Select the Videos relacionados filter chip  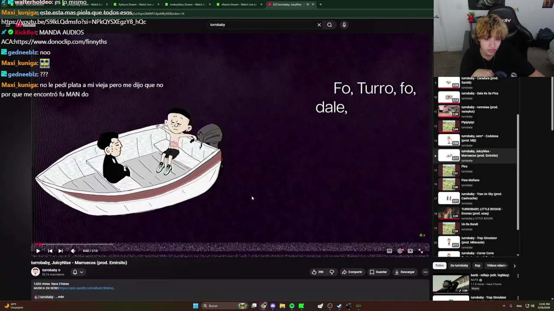pos(497,266)
